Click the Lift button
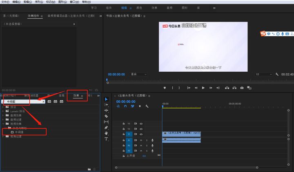Screen dimensions: 294x172 227,88
